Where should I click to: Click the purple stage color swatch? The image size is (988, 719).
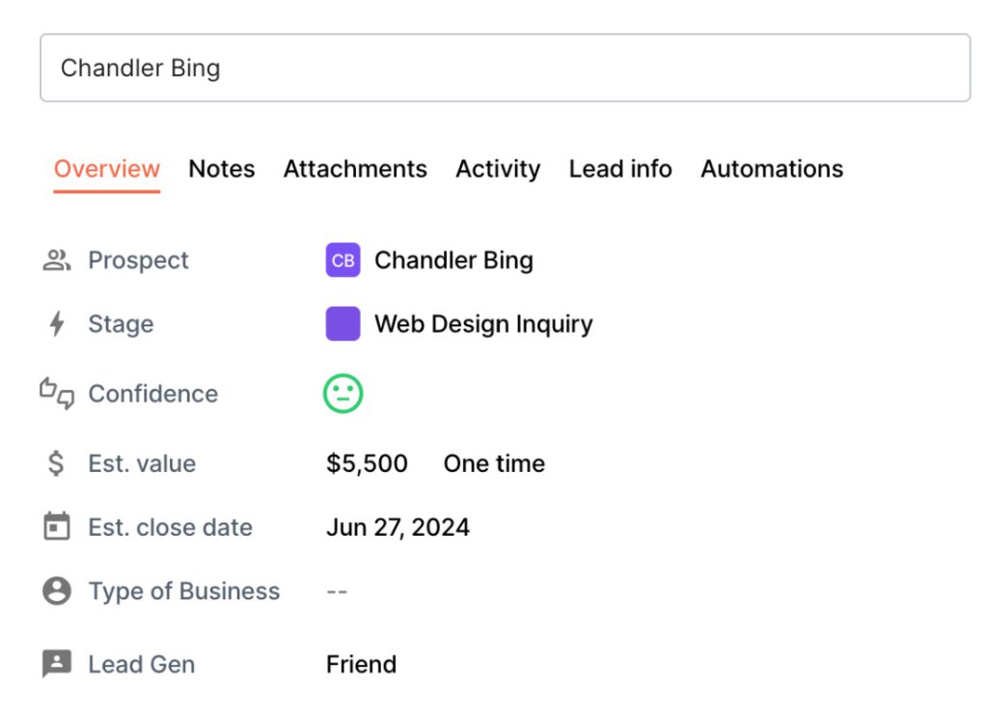tap(343, 324)
